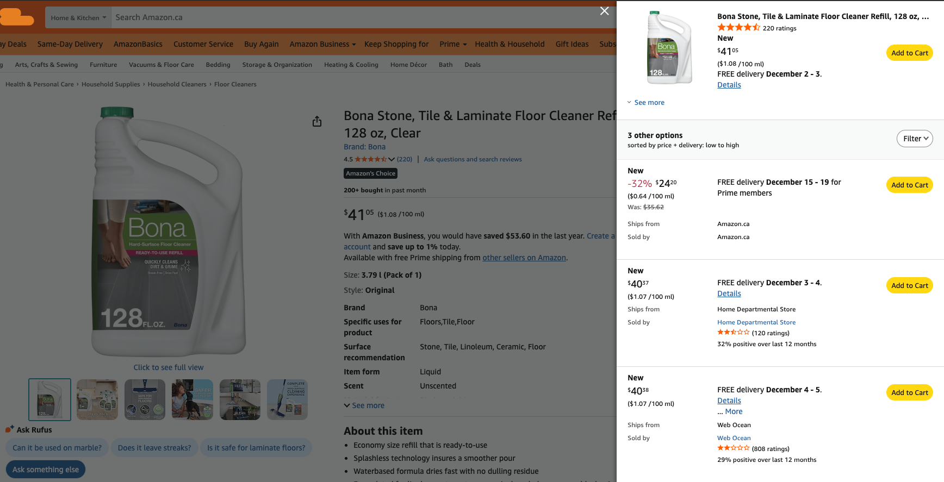Open the star rating popover chevron
Viewport: 944px width, 482px height.
click(392, 159)
